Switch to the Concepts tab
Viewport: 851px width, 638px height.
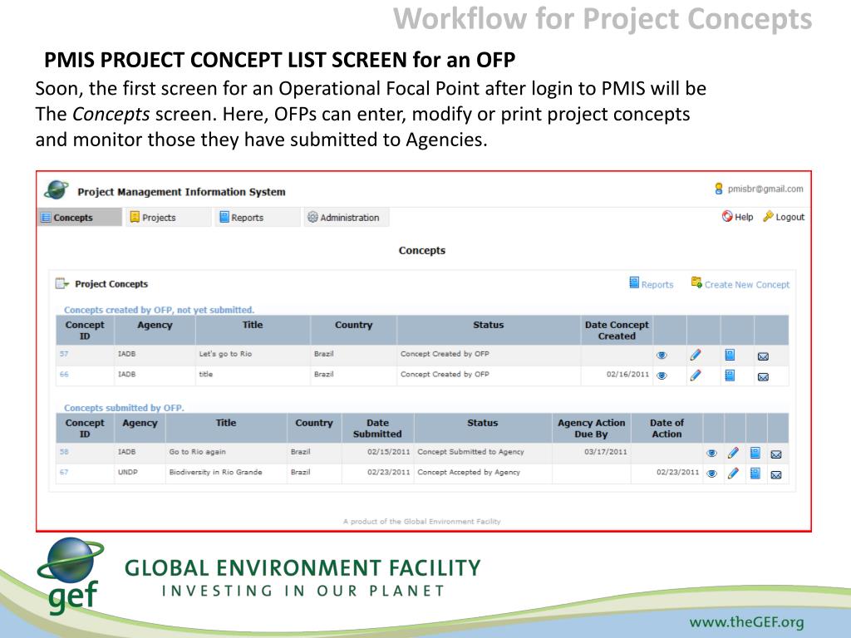(80, 218)
